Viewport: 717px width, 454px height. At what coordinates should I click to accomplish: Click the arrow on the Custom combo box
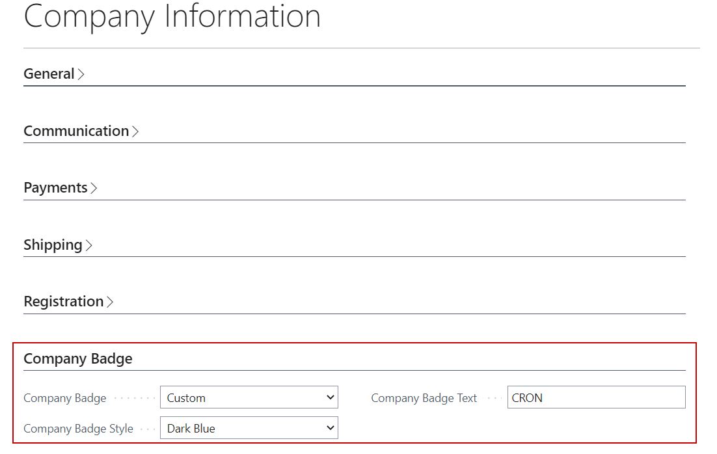pyautogui.click(x=330, y=397)
